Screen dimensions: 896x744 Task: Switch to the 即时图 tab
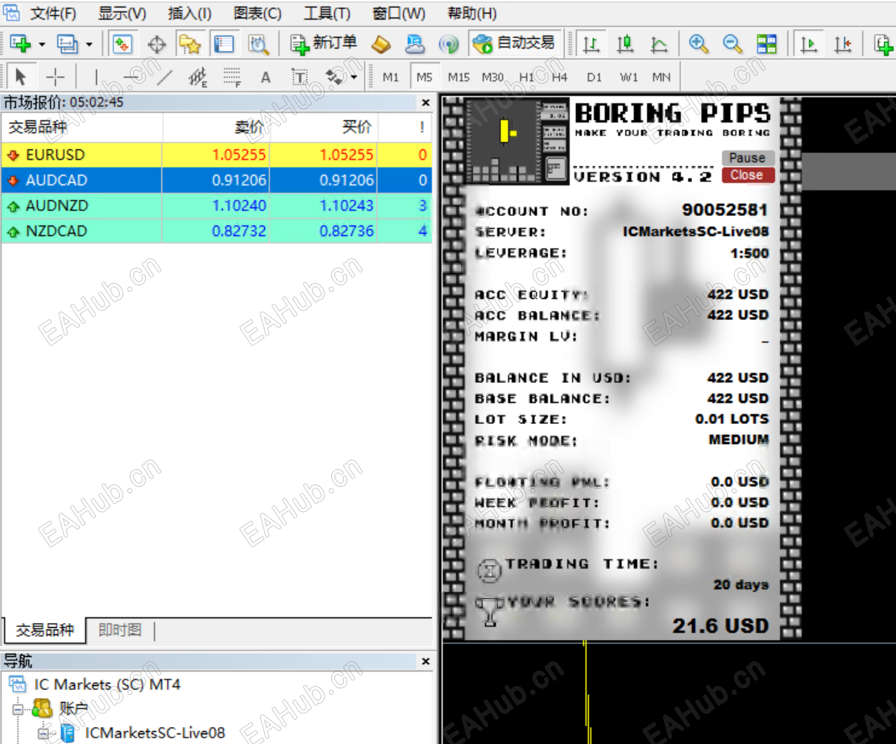[119, 630]
